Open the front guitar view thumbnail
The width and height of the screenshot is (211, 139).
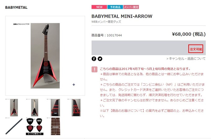click(x=14, y=108)
